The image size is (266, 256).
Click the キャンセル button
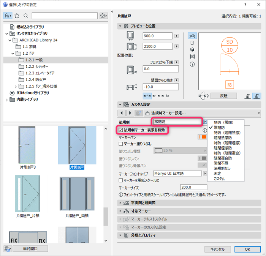(217, 249)
